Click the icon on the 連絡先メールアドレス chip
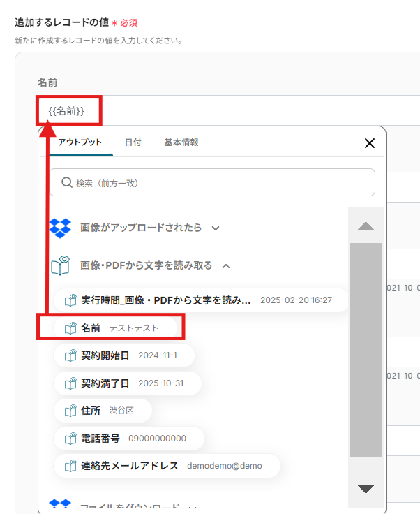The width and height of the screenshot is (420, 514). (x=70, y=466)
